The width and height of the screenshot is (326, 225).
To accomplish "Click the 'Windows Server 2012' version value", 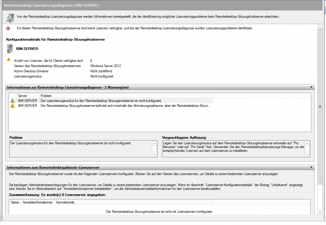I will [105, 66].
